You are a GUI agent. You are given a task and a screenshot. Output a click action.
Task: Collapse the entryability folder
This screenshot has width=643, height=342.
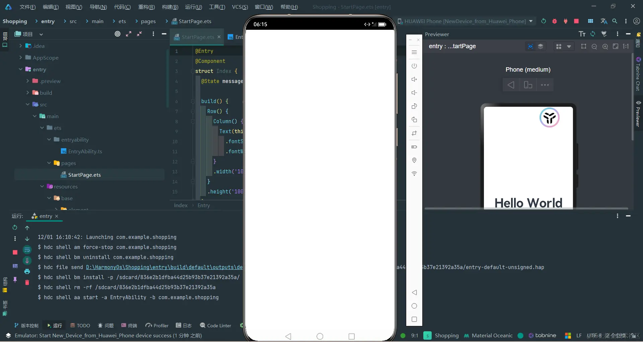49,140
